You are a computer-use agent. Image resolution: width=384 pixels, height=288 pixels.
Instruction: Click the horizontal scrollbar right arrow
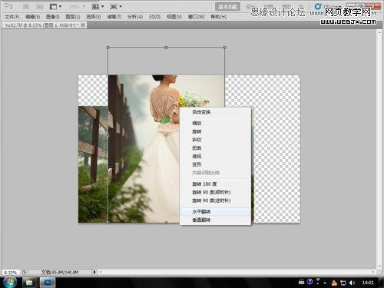tap(373, 272)
